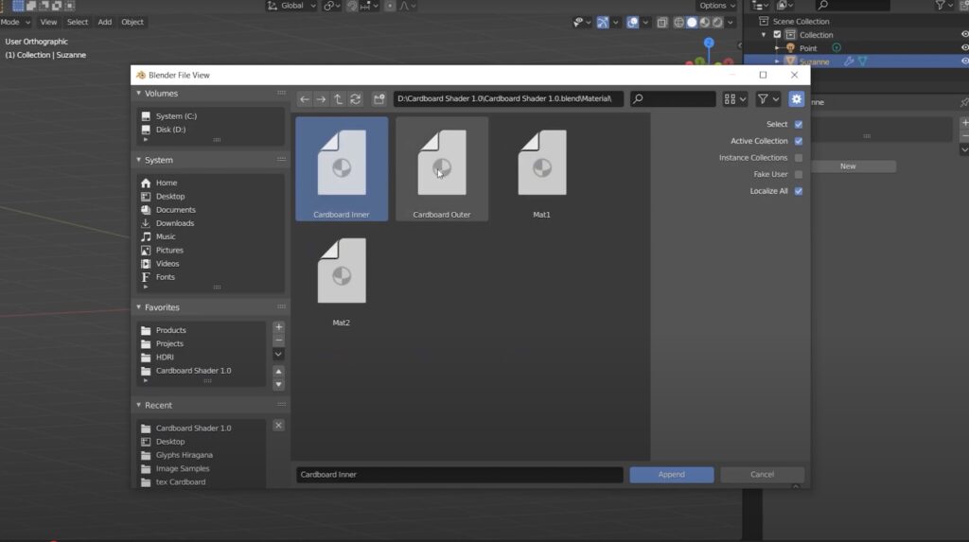Open the Global transform orientation dropdown
The image size is (969, 542).
tap(291, 6)
